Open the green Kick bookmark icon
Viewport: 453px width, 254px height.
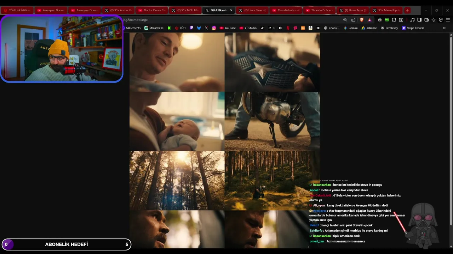(169, 28)
